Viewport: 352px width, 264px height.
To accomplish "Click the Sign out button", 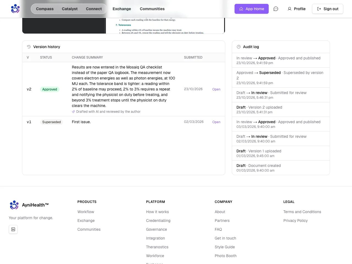I will [x=328, y=9].
